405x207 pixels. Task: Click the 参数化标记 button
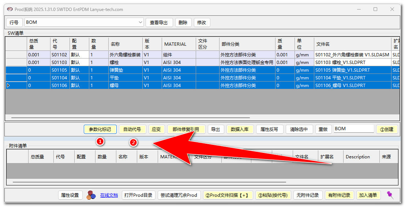[x=100, y=129]
